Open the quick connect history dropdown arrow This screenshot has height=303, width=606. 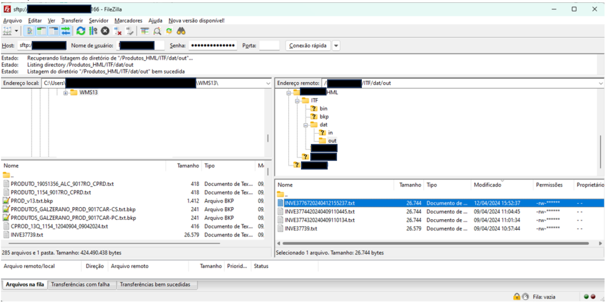pos(336,46)
